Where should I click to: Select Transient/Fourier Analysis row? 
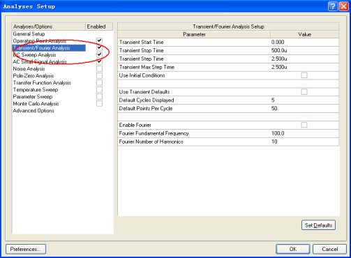49,48
